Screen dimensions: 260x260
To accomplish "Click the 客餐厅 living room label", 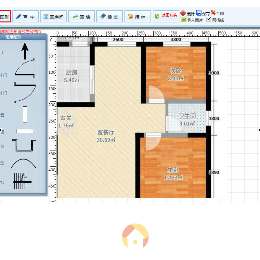I will [x=106, y=132].
